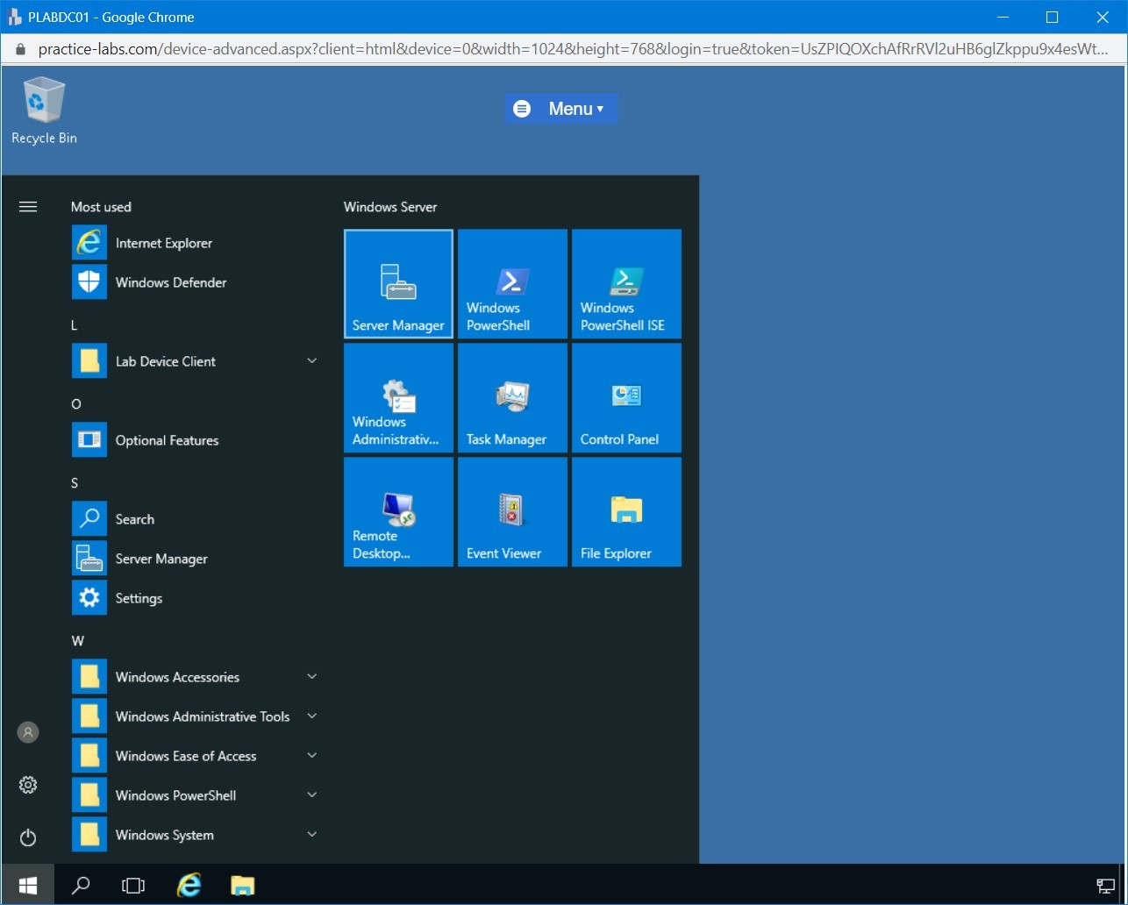Expand the Windows Ease of Access folder
This screenshot has width=1128, height=905.
[x=195, y=756]
